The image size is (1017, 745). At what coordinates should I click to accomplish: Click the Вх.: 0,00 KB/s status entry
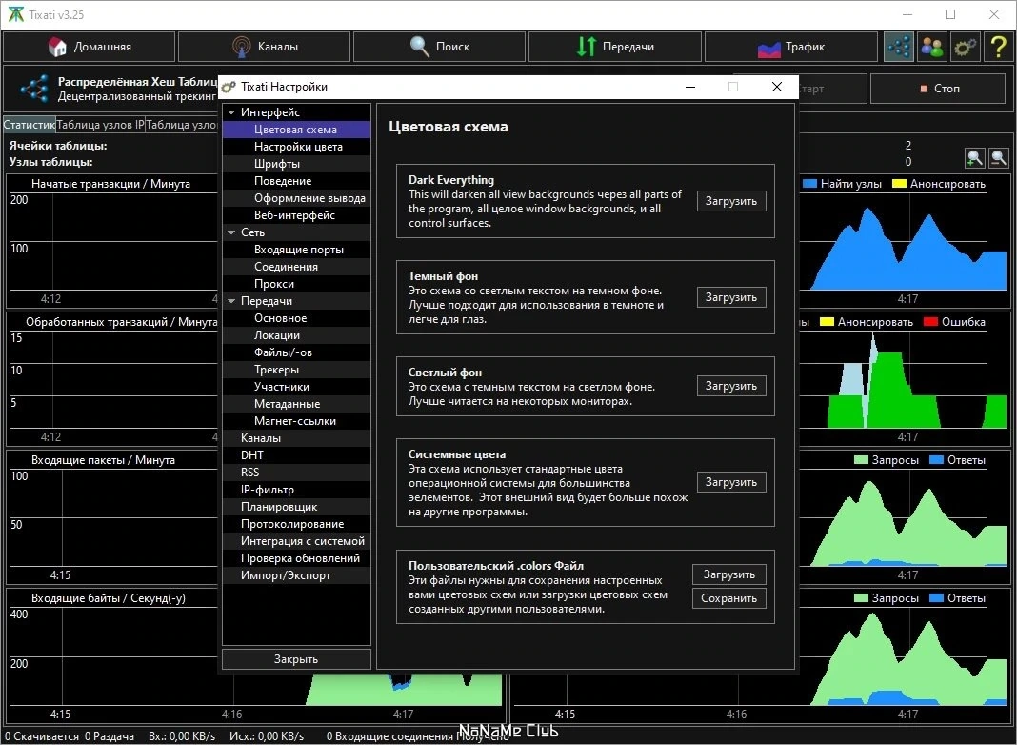pos(182,735)
